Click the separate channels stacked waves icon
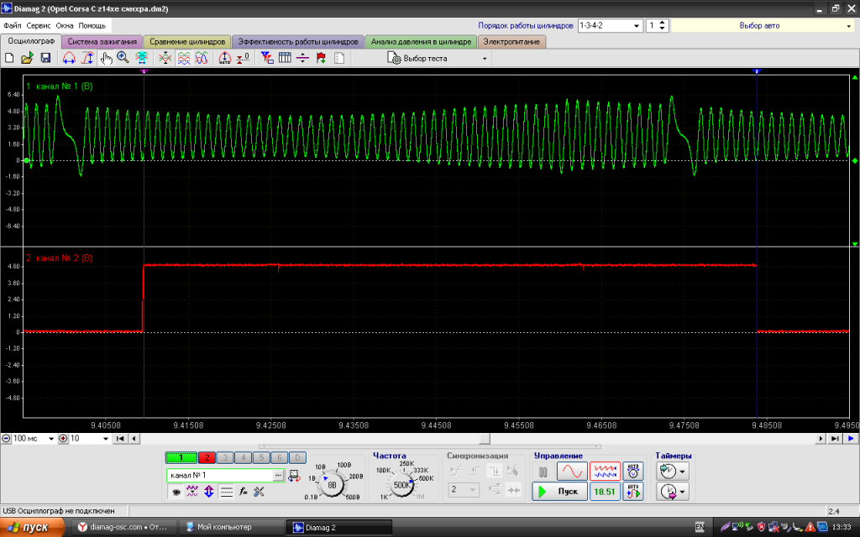 184,58
